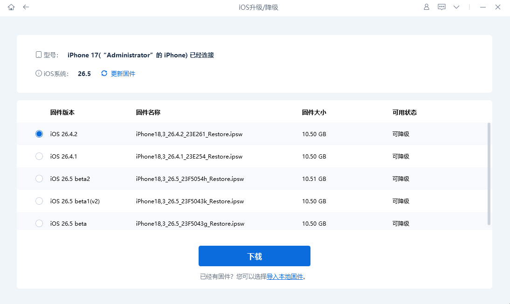Click the refresh icon next to 更新固件

pos(104,73)
